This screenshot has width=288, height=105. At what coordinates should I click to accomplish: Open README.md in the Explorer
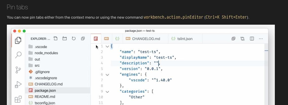point(58,97)
